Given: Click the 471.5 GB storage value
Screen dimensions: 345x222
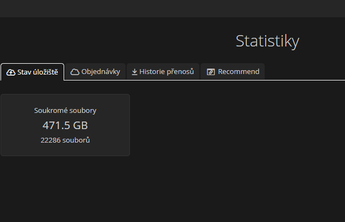Looking at the screenshot, I should point(65,125).
